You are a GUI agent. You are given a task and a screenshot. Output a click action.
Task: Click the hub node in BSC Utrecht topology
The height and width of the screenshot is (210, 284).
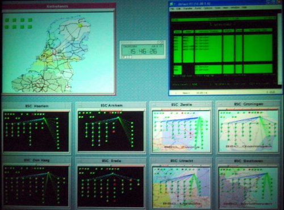(x=194, y=174)
